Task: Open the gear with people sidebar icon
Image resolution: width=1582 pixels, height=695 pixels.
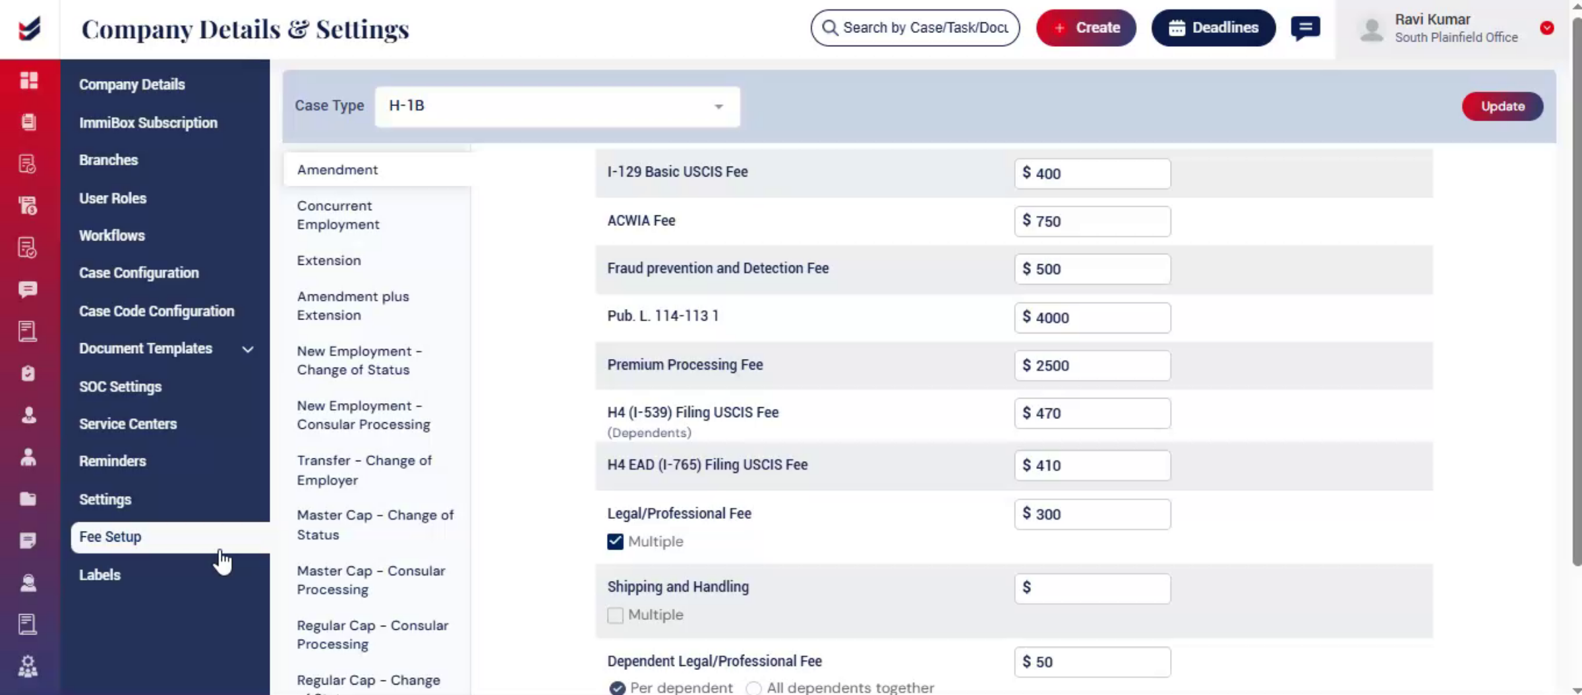Action: [x=28, y=666]
